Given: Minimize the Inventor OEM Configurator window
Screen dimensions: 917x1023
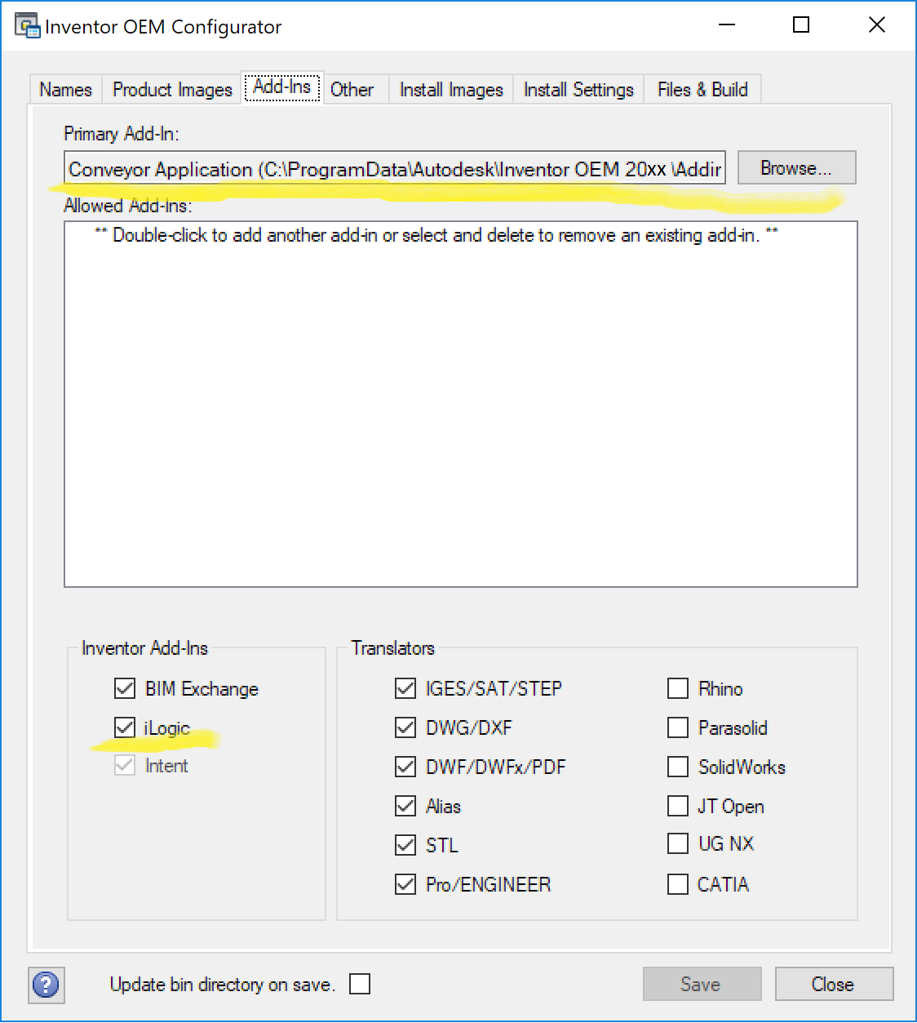Looking at the screenshot, I should pos(727,25).
